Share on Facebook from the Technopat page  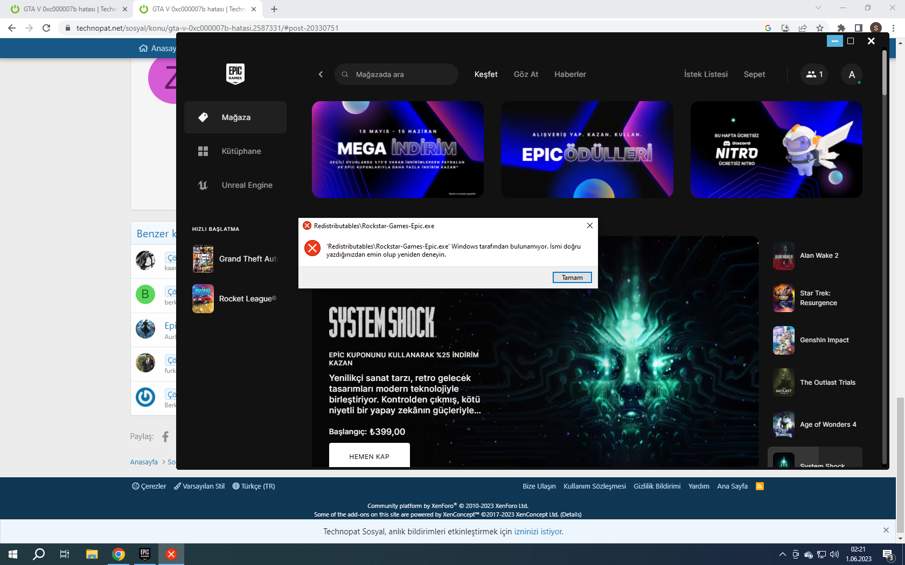point(165,436)
